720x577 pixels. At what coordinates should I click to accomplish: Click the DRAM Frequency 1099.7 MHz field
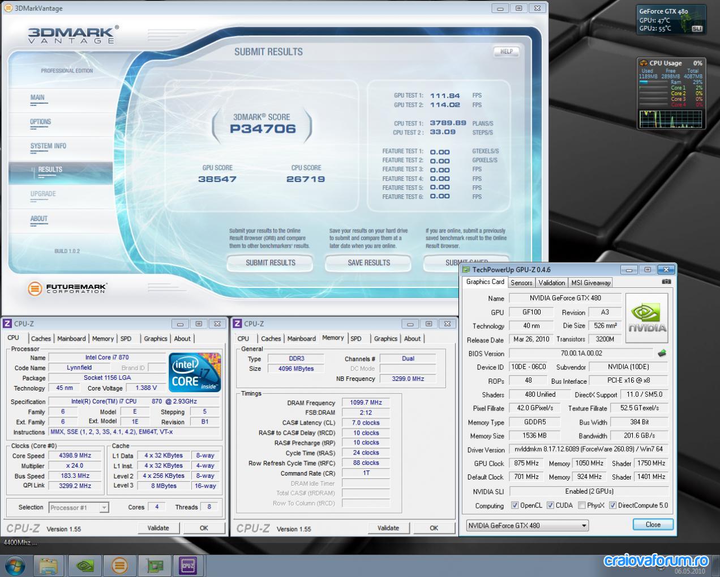point(366,402)
